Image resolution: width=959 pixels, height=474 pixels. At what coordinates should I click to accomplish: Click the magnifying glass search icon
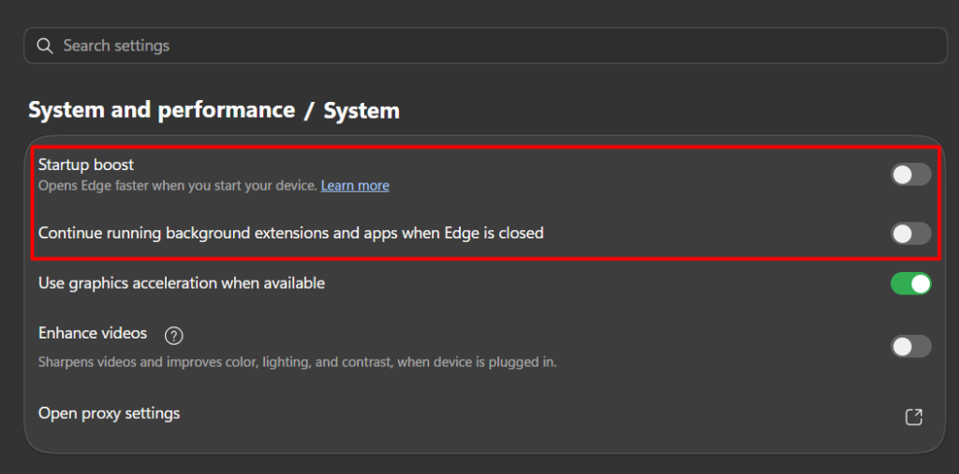click(x=45, y=46)
